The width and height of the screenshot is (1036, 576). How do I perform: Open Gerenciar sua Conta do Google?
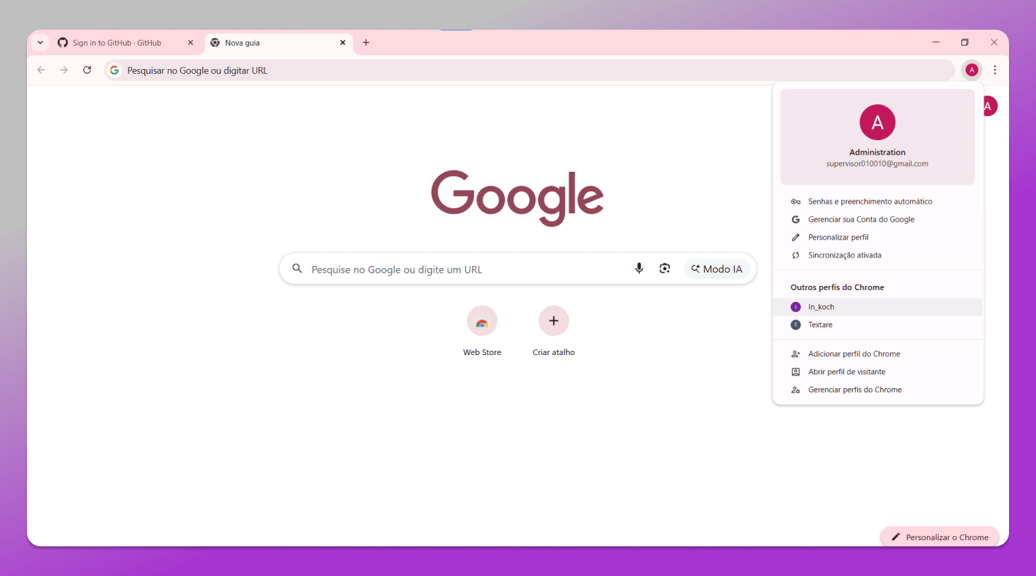point(878,220)
